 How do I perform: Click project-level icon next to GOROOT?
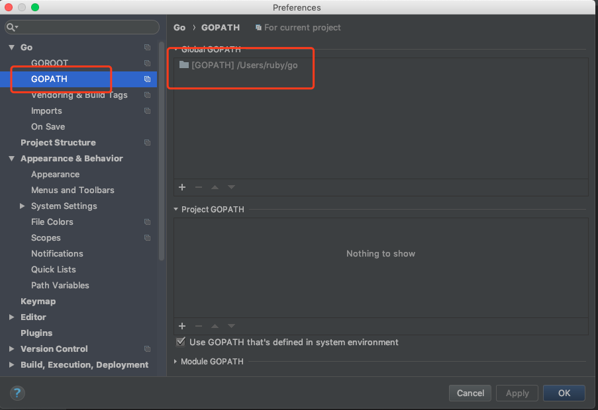click(x=147, y=63)
